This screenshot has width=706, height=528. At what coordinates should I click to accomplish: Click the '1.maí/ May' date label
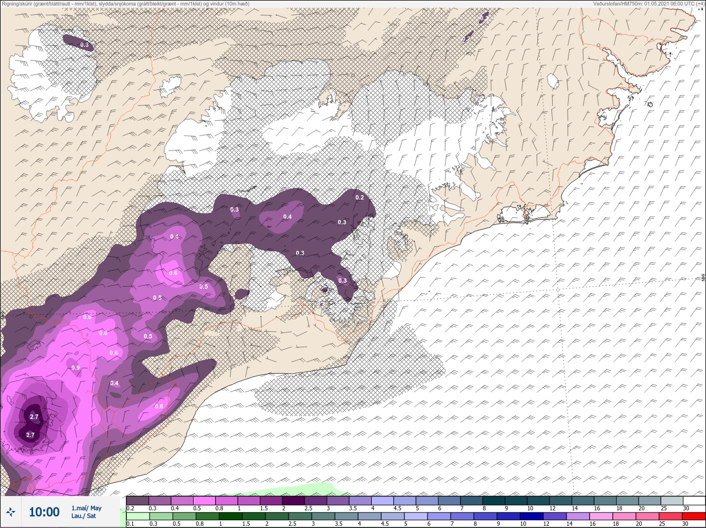[87, 508]
